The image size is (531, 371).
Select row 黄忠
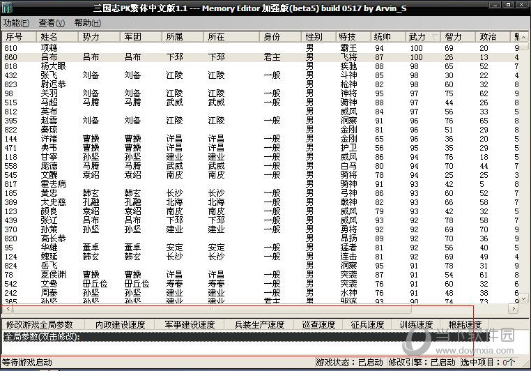[261, 193]
